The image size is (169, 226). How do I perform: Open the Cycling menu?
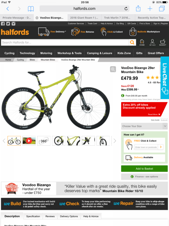9,53
